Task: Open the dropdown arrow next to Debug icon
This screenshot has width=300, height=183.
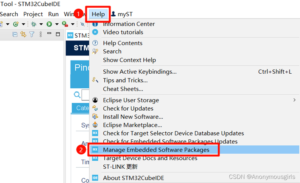Action: click(41, 24)
